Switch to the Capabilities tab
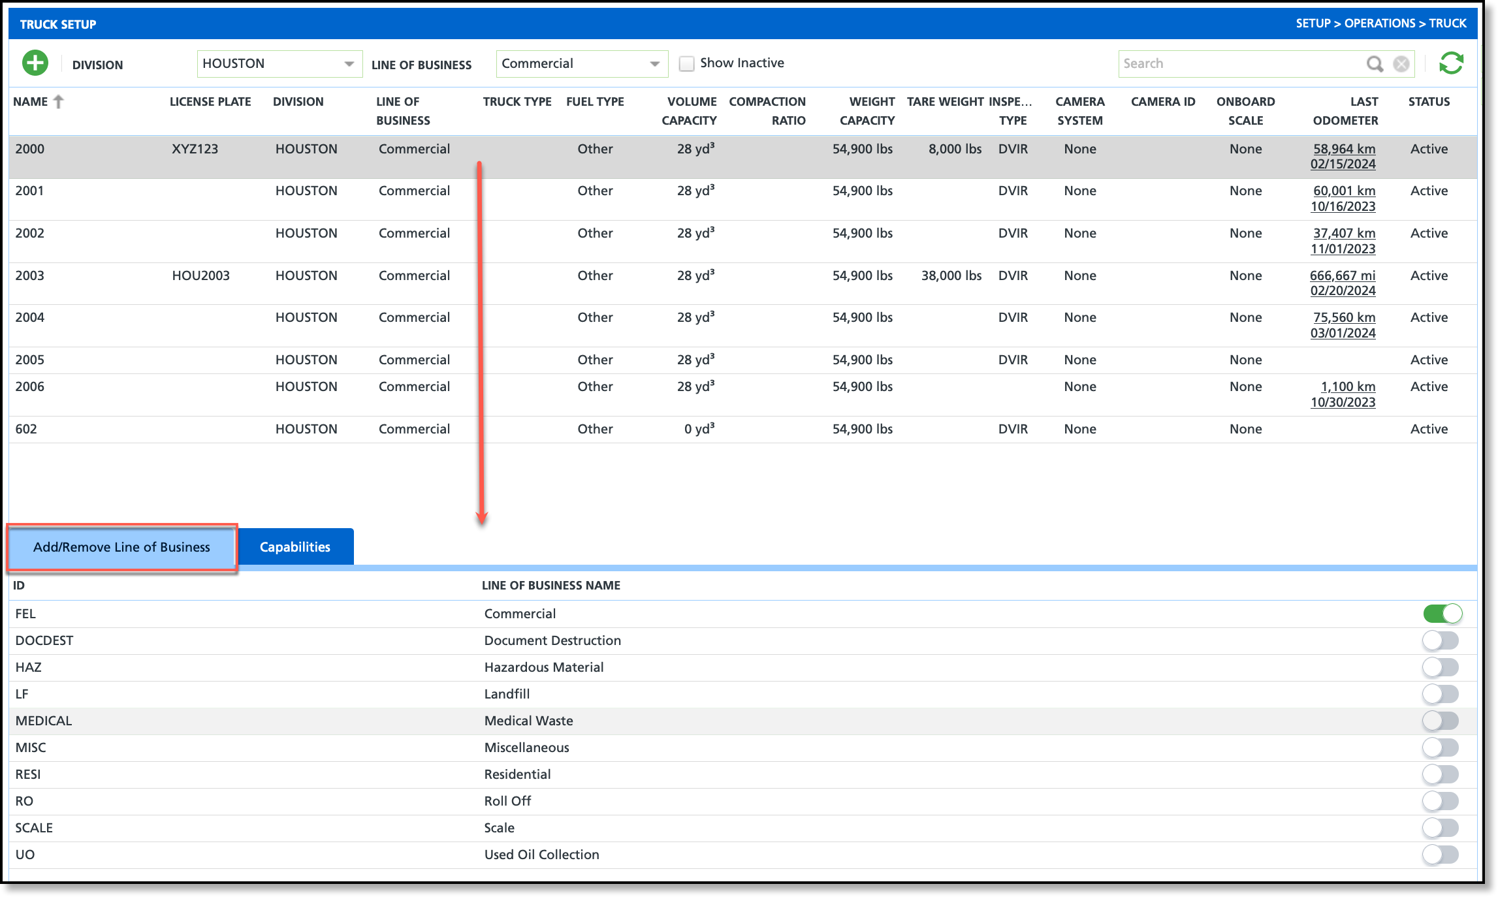This screenshot has height=897, width=1498. click(x=295, y=547)
